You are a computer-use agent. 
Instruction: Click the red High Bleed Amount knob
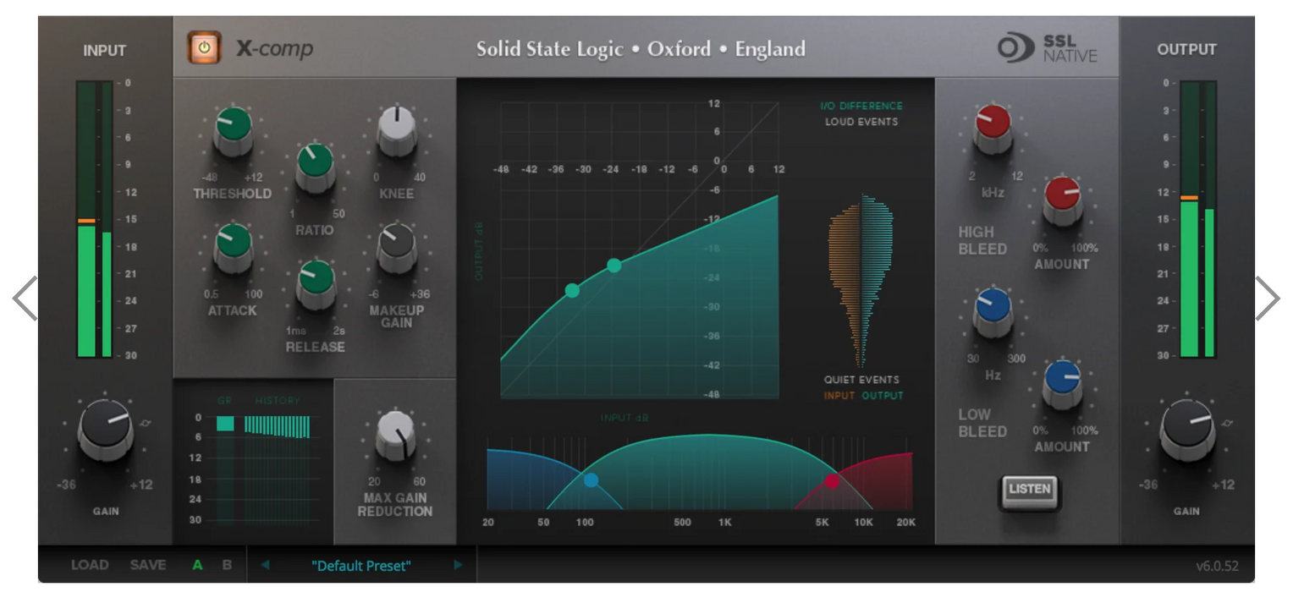(1062, 200)
